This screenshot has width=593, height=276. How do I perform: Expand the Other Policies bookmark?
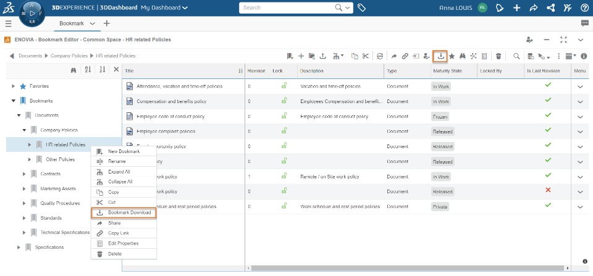29,159
